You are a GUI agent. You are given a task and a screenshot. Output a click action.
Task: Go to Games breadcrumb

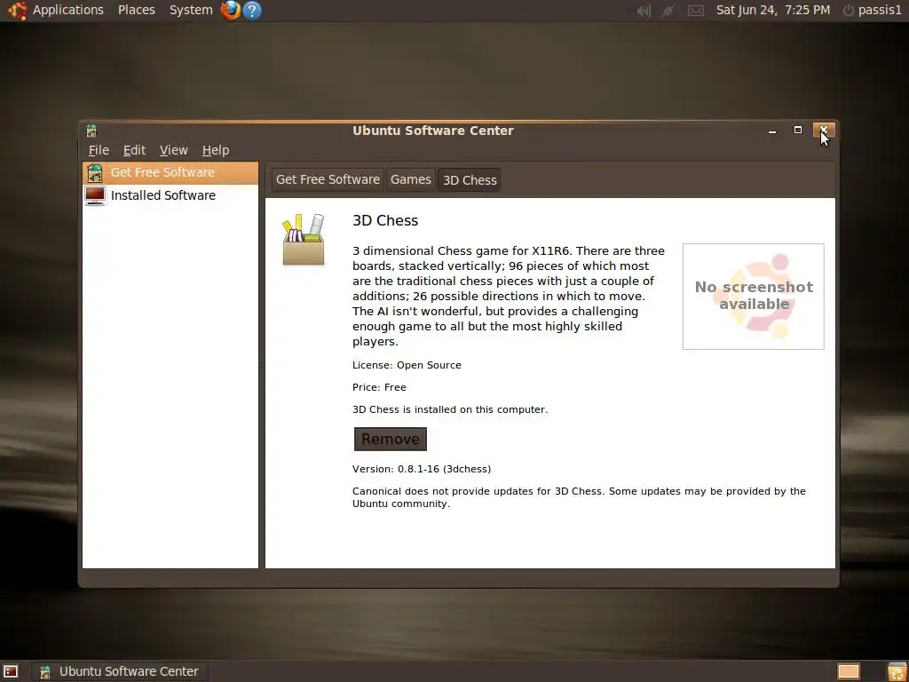coord(410,179)
